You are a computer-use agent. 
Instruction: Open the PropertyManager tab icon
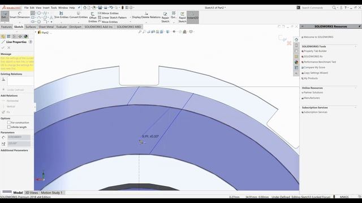8,36
